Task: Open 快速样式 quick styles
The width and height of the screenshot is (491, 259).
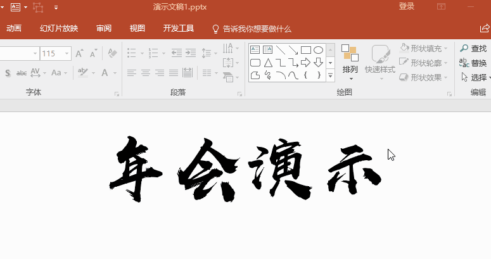Action: coord(380,62)
